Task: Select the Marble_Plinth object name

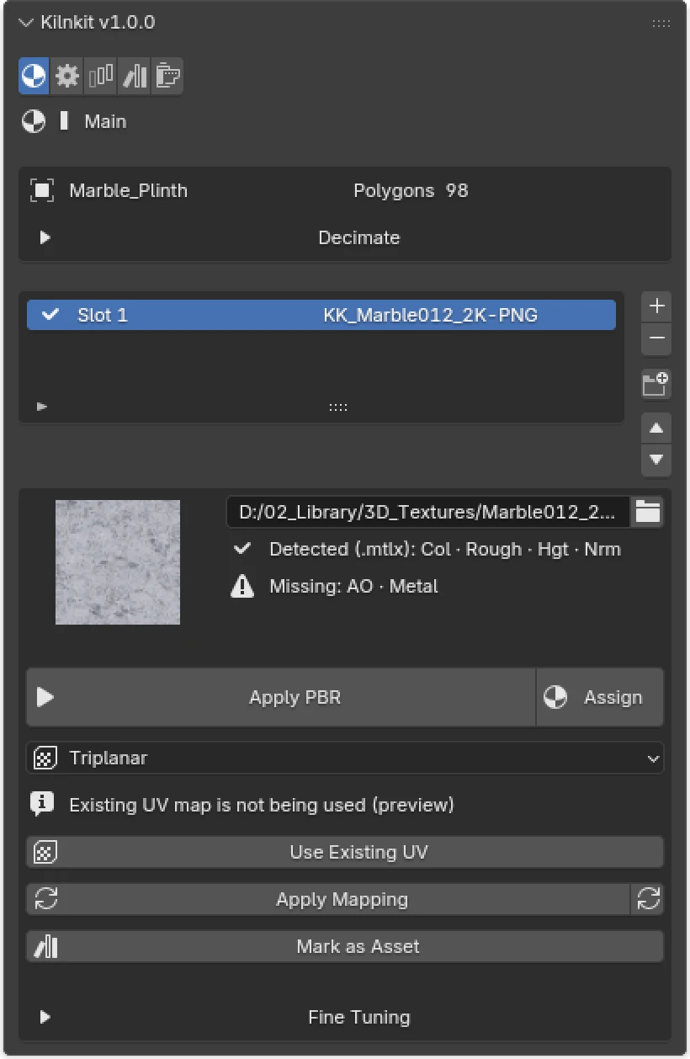Action: (x=128, y=190)
